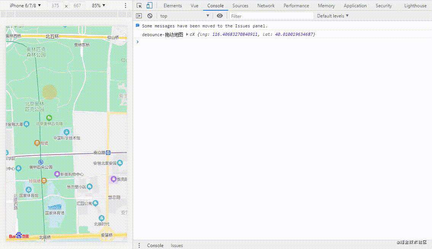The height and width of the screenshot is (249, 432).
Task: Click the 安立路 subway station icon
Action: coord(108,152)
